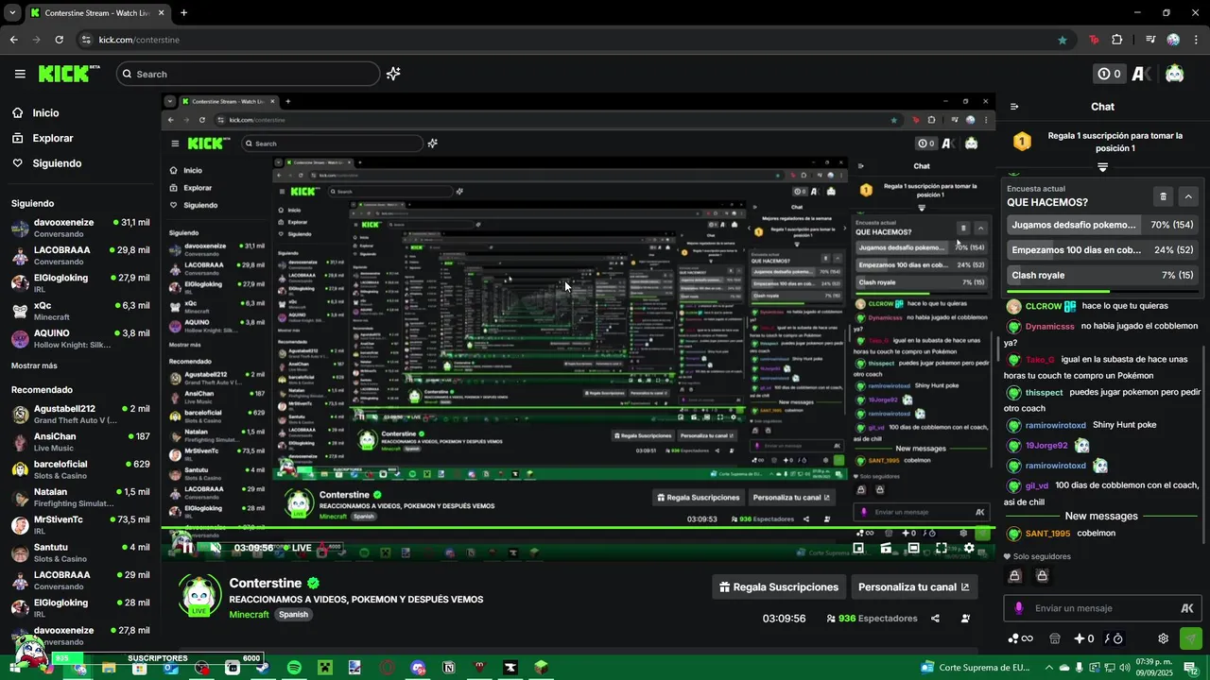Open AQUINO channel in followed list
This screenshot has width=1210, height=680.
tap(80, 338)
